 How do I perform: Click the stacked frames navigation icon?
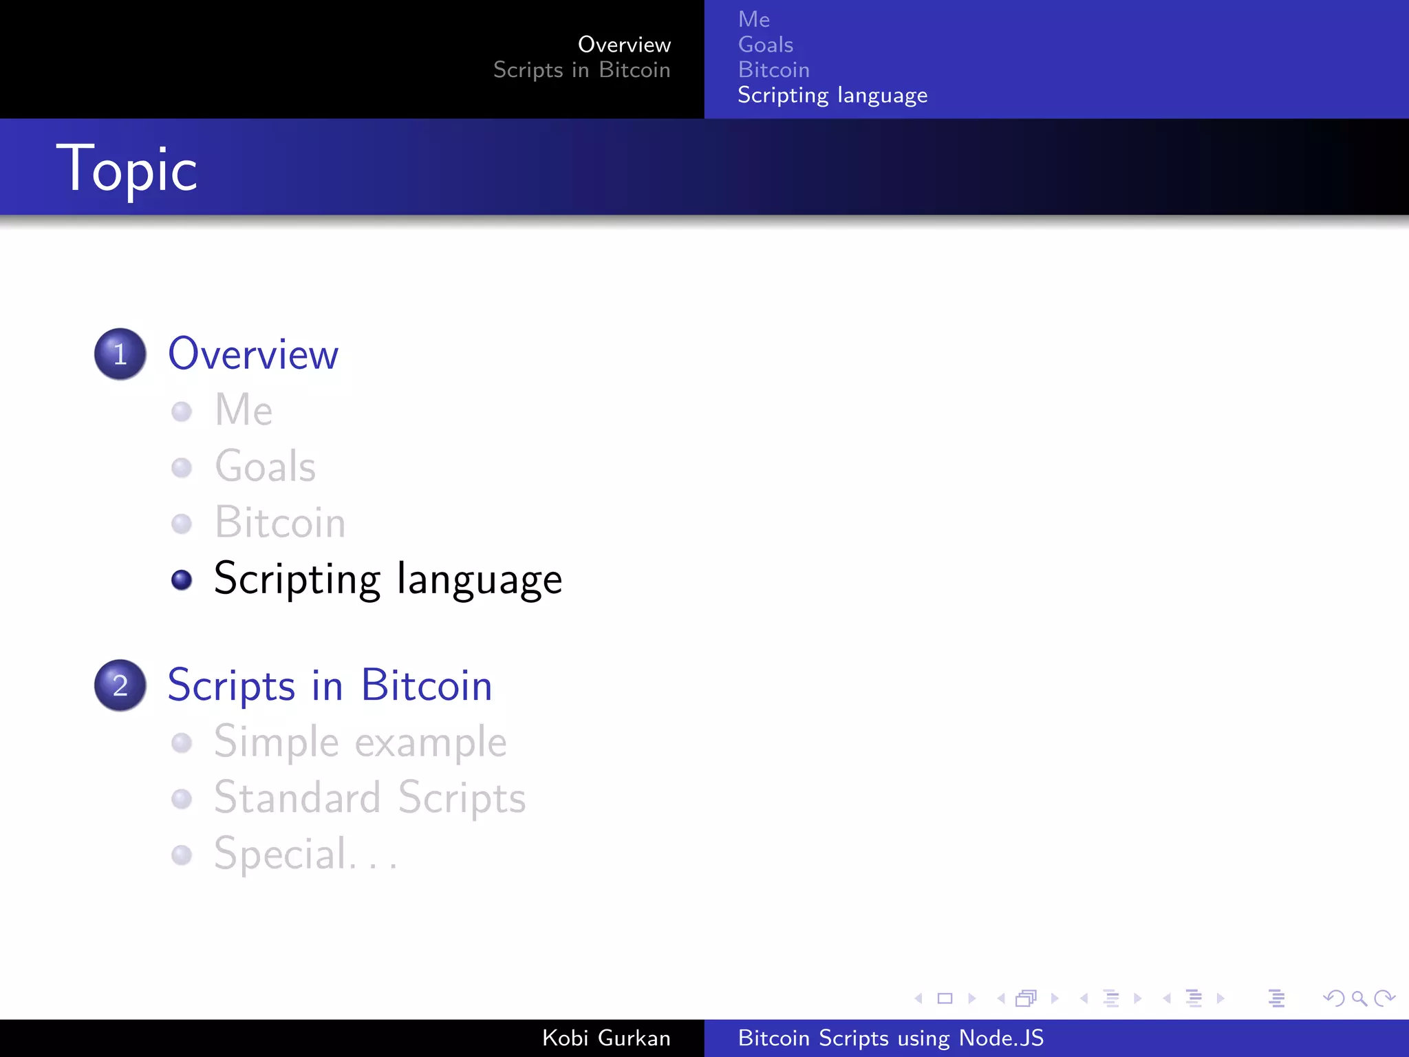[1026, 999]
